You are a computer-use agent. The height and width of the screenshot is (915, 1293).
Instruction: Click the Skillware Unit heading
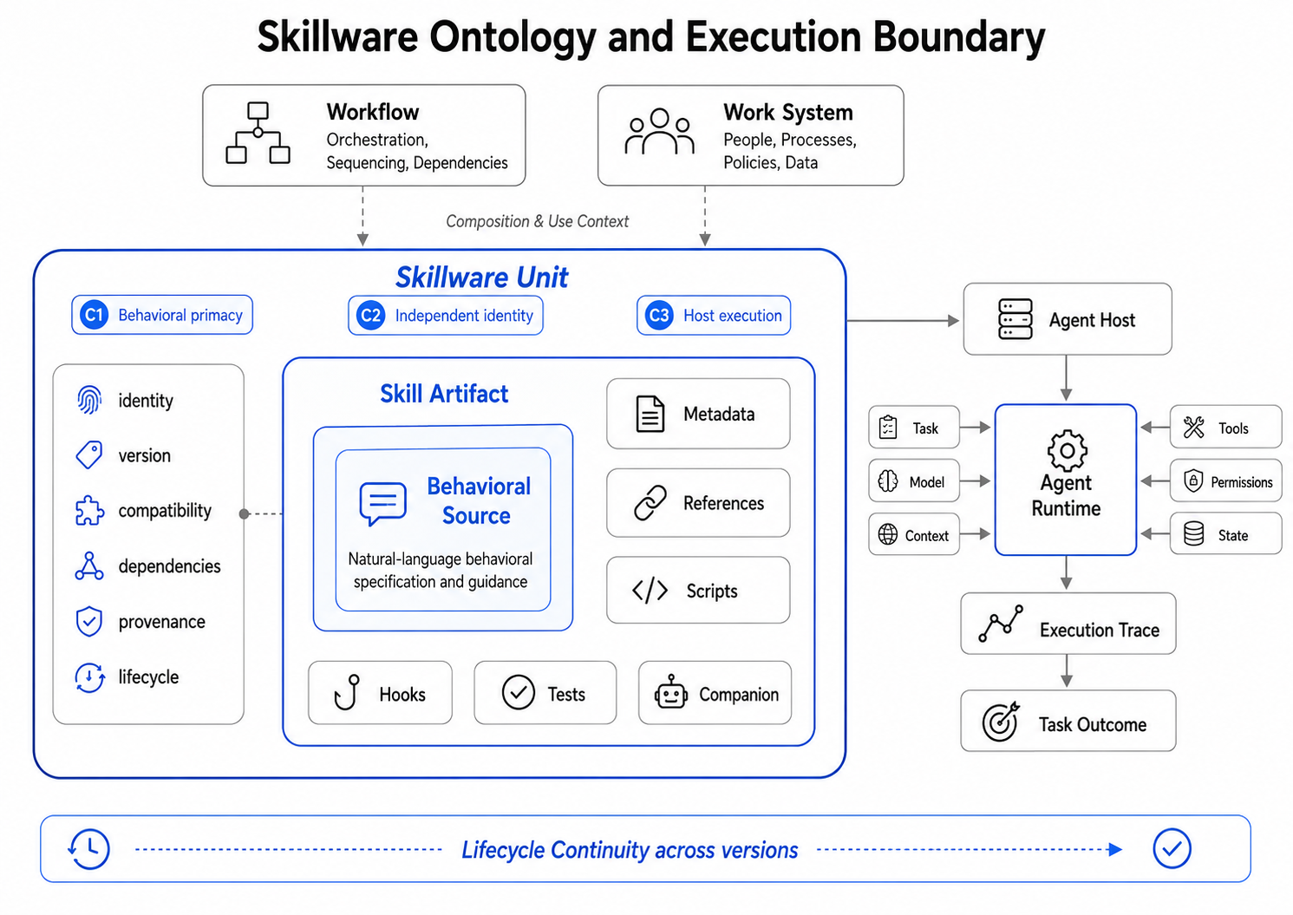[481, 277]
